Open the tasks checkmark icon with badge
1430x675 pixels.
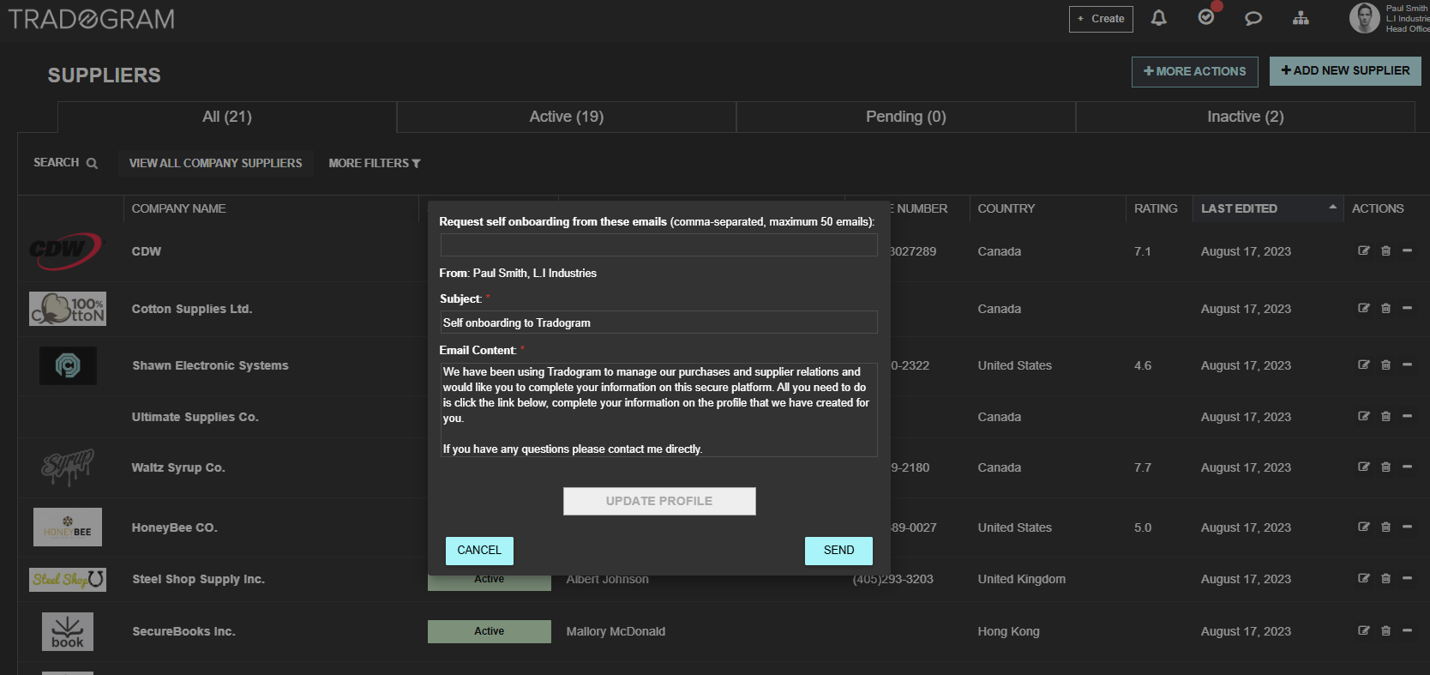coord(1206,17)
